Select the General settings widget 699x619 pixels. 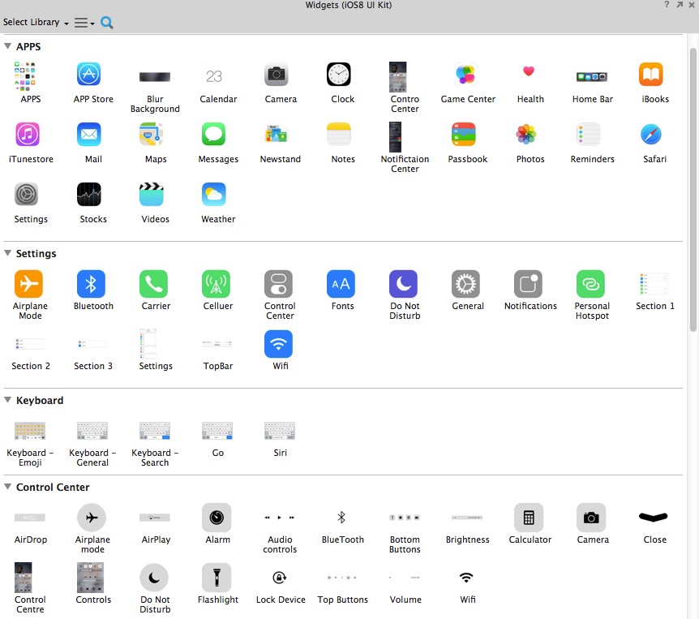465,284
